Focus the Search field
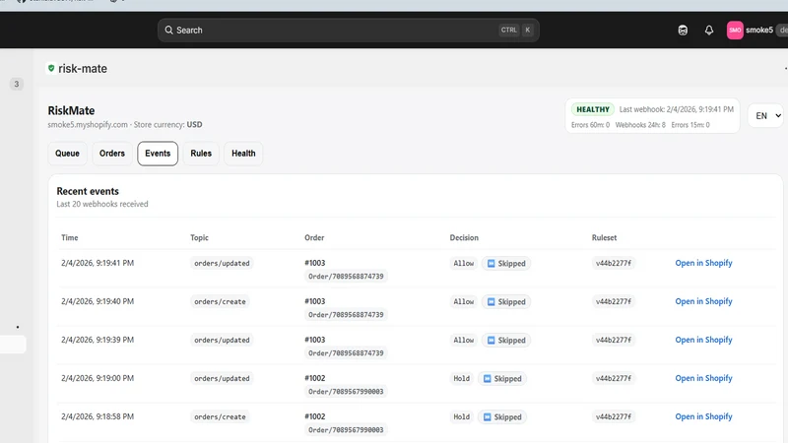 [349, 31]
